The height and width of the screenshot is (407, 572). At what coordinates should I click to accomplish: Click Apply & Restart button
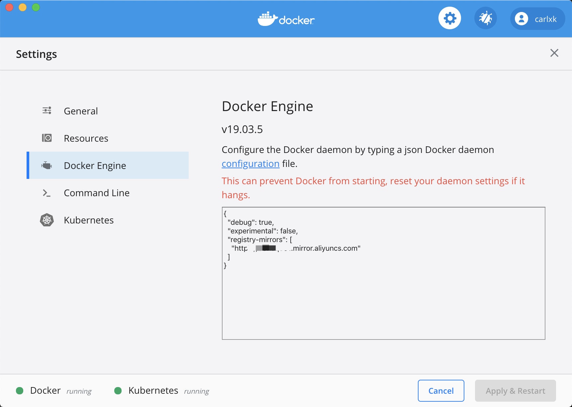(516, 391)
